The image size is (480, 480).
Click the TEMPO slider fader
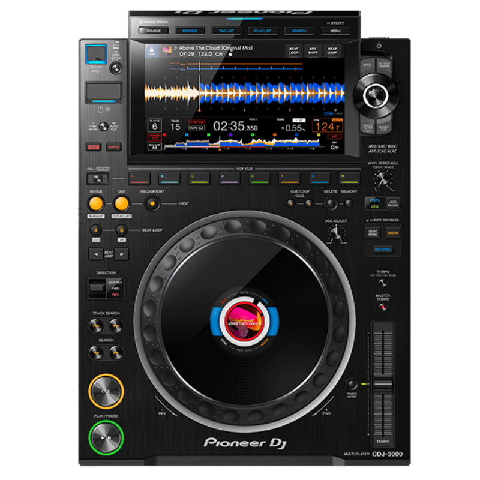(383, 383)
